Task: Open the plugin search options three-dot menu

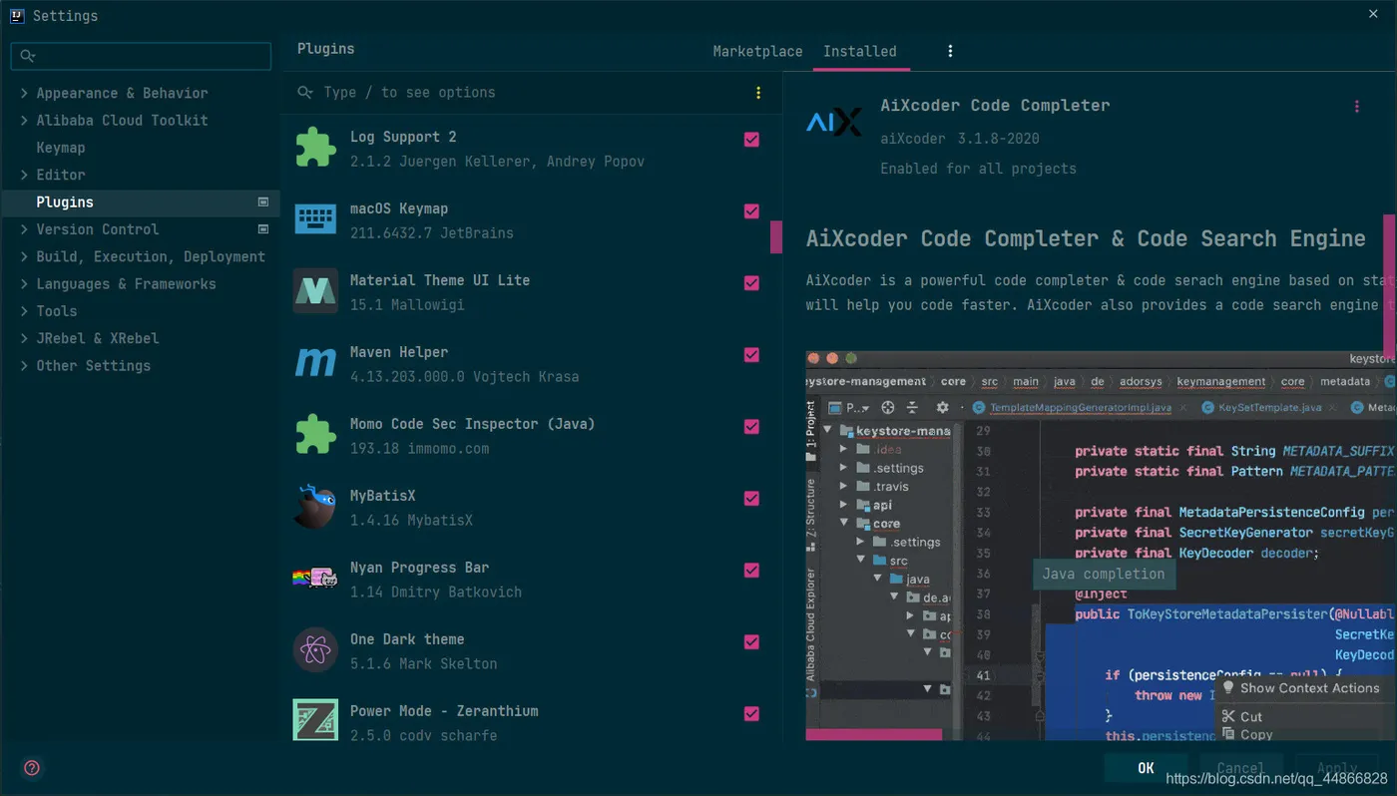Action: [758, 93]
